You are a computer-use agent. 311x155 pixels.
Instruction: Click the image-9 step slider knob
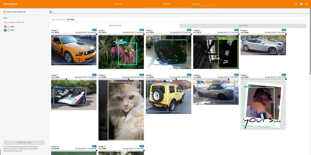click(286, 79)
